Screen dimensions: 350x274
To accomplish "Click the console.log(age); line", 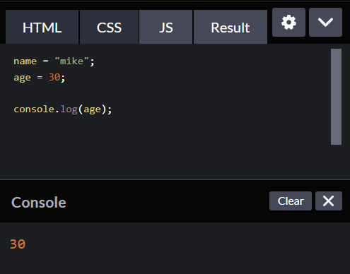I will click(x=63, y=109).
